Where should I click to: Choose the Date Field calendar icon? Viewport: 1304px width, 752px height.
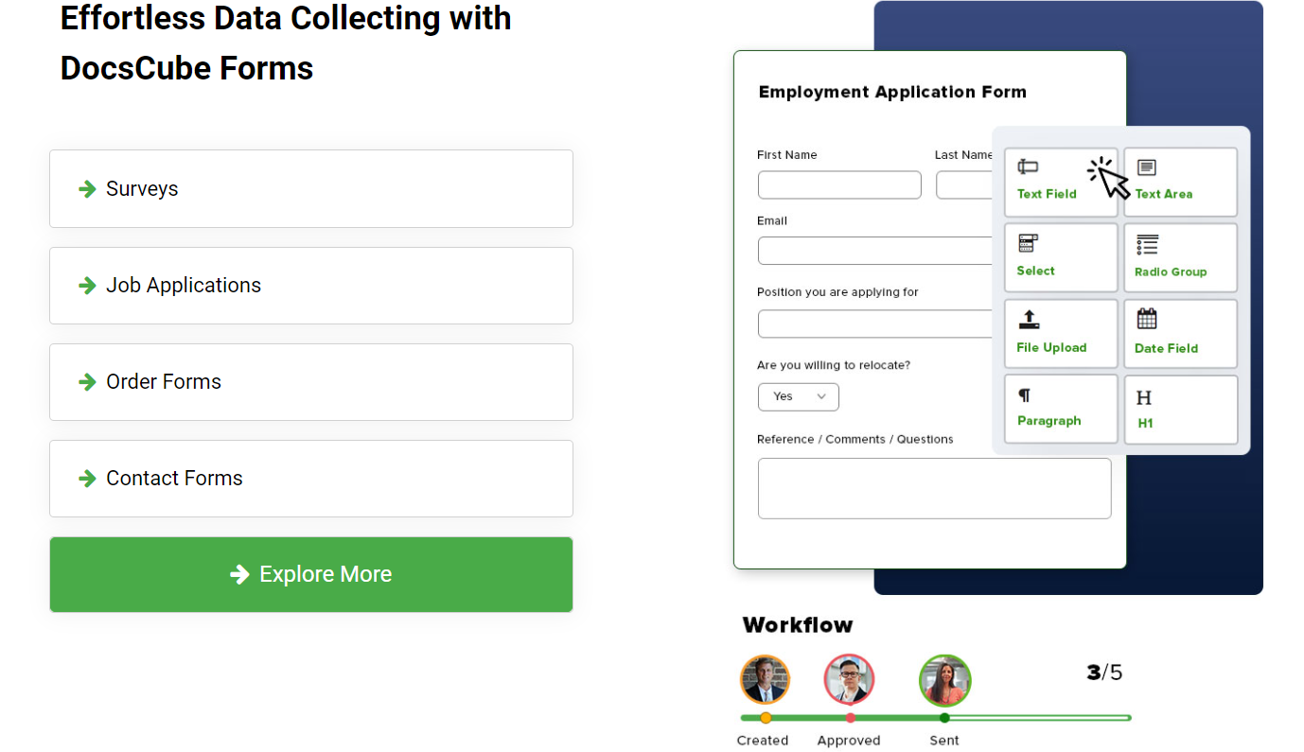click(x=1147, y=319)
